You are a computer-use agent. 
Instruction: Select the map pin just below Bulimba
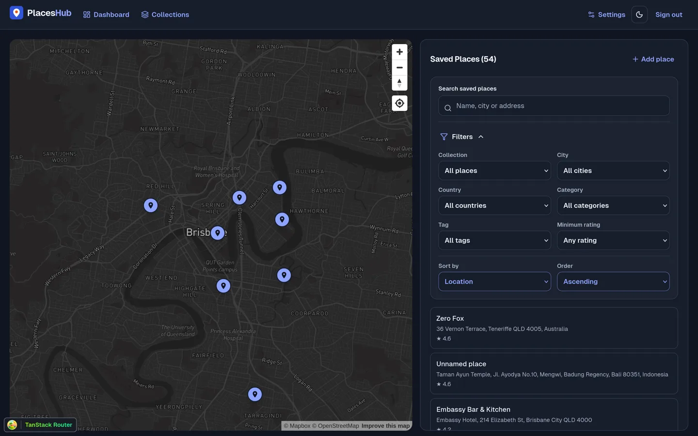point(280,187)
